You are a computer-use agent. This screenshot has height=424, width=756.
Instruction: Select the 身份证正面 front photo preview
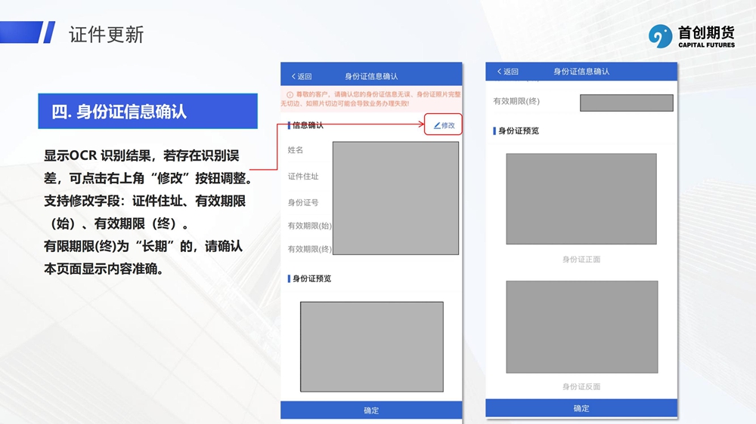point(581,198)
